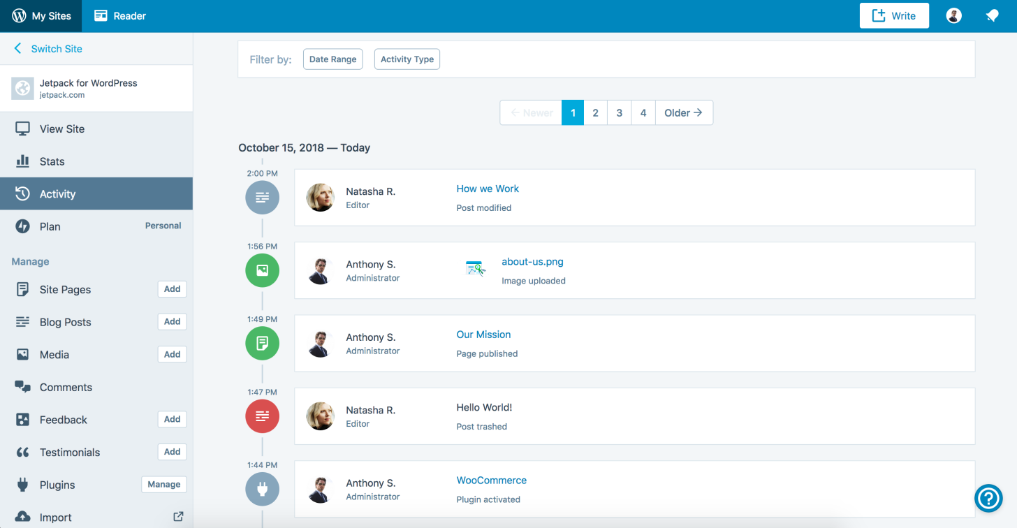Screen dimensions: 1017x528
Task: Click Natasha R.'s profile photo
Action: [x=320, y=198]
